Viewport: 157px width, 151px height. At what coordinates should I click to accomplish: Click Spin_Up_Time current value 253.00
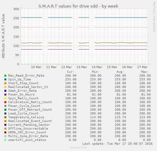click(x=71, y=79)
